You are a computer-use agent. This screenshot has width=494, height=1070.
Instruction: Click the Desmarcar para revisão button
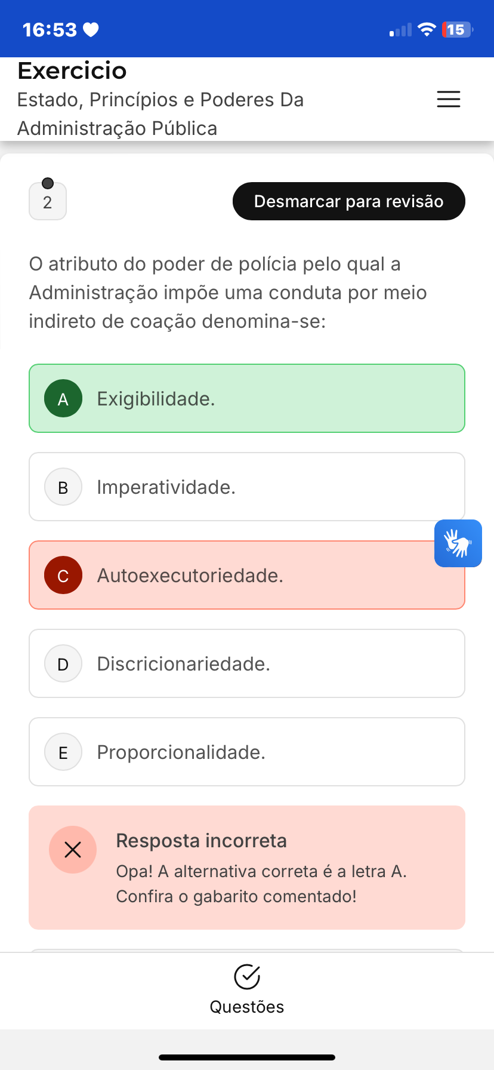pos(348,201)
